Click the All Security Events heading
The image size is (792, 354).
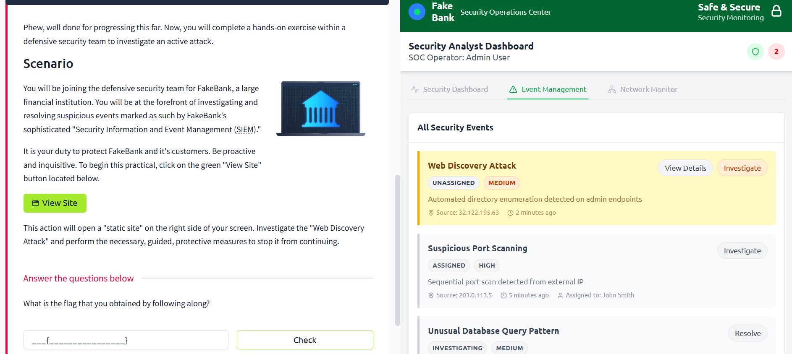pos(455,128)
